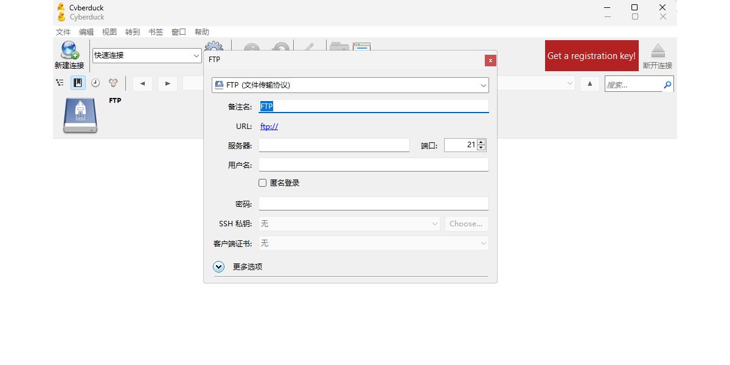Increase the port with the up stepper

coord(481,142)
